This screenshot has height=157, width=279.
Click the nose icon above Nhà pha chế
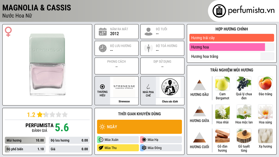[148, 87]
